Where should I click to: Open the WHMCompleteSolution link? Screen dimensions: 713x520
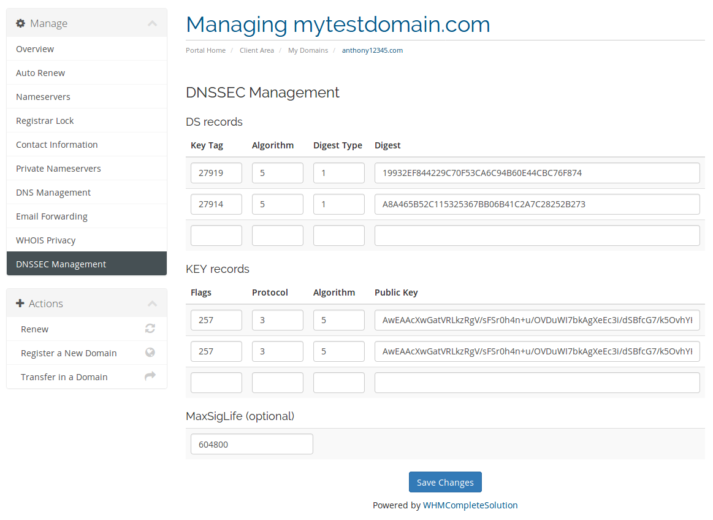click(x=470, y=505)
